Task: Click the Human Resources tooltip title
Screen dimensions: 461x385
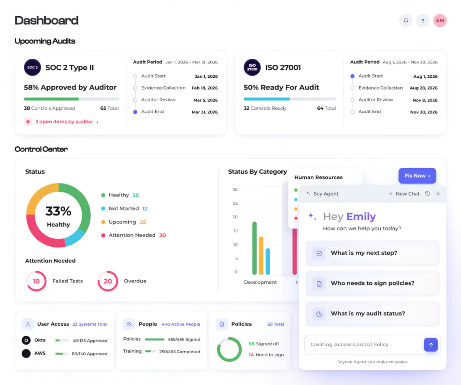Action: [318, 177]
